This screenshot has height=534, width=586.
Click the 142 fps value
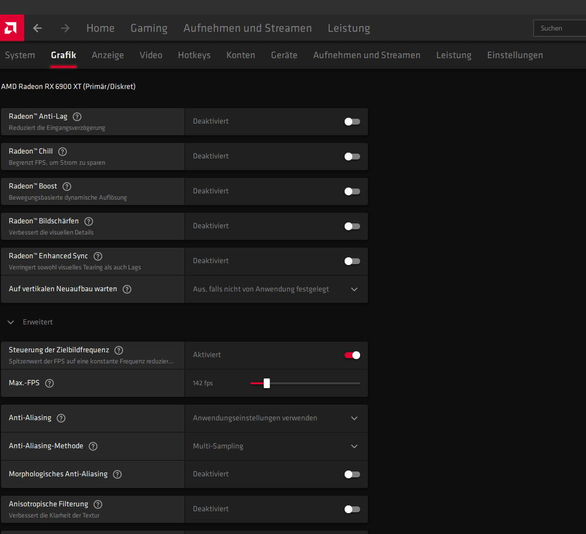tap(203, 383)
